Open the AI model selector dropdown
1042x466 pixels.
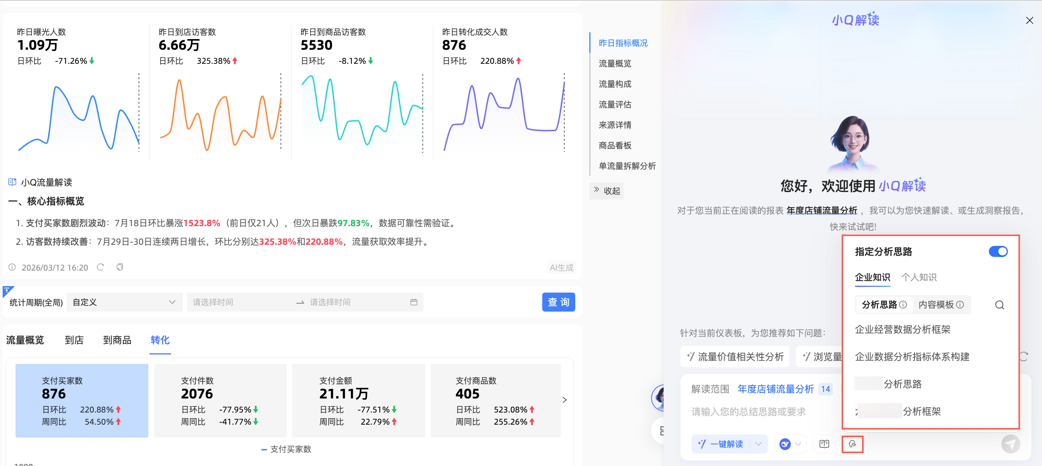(790, 444)
